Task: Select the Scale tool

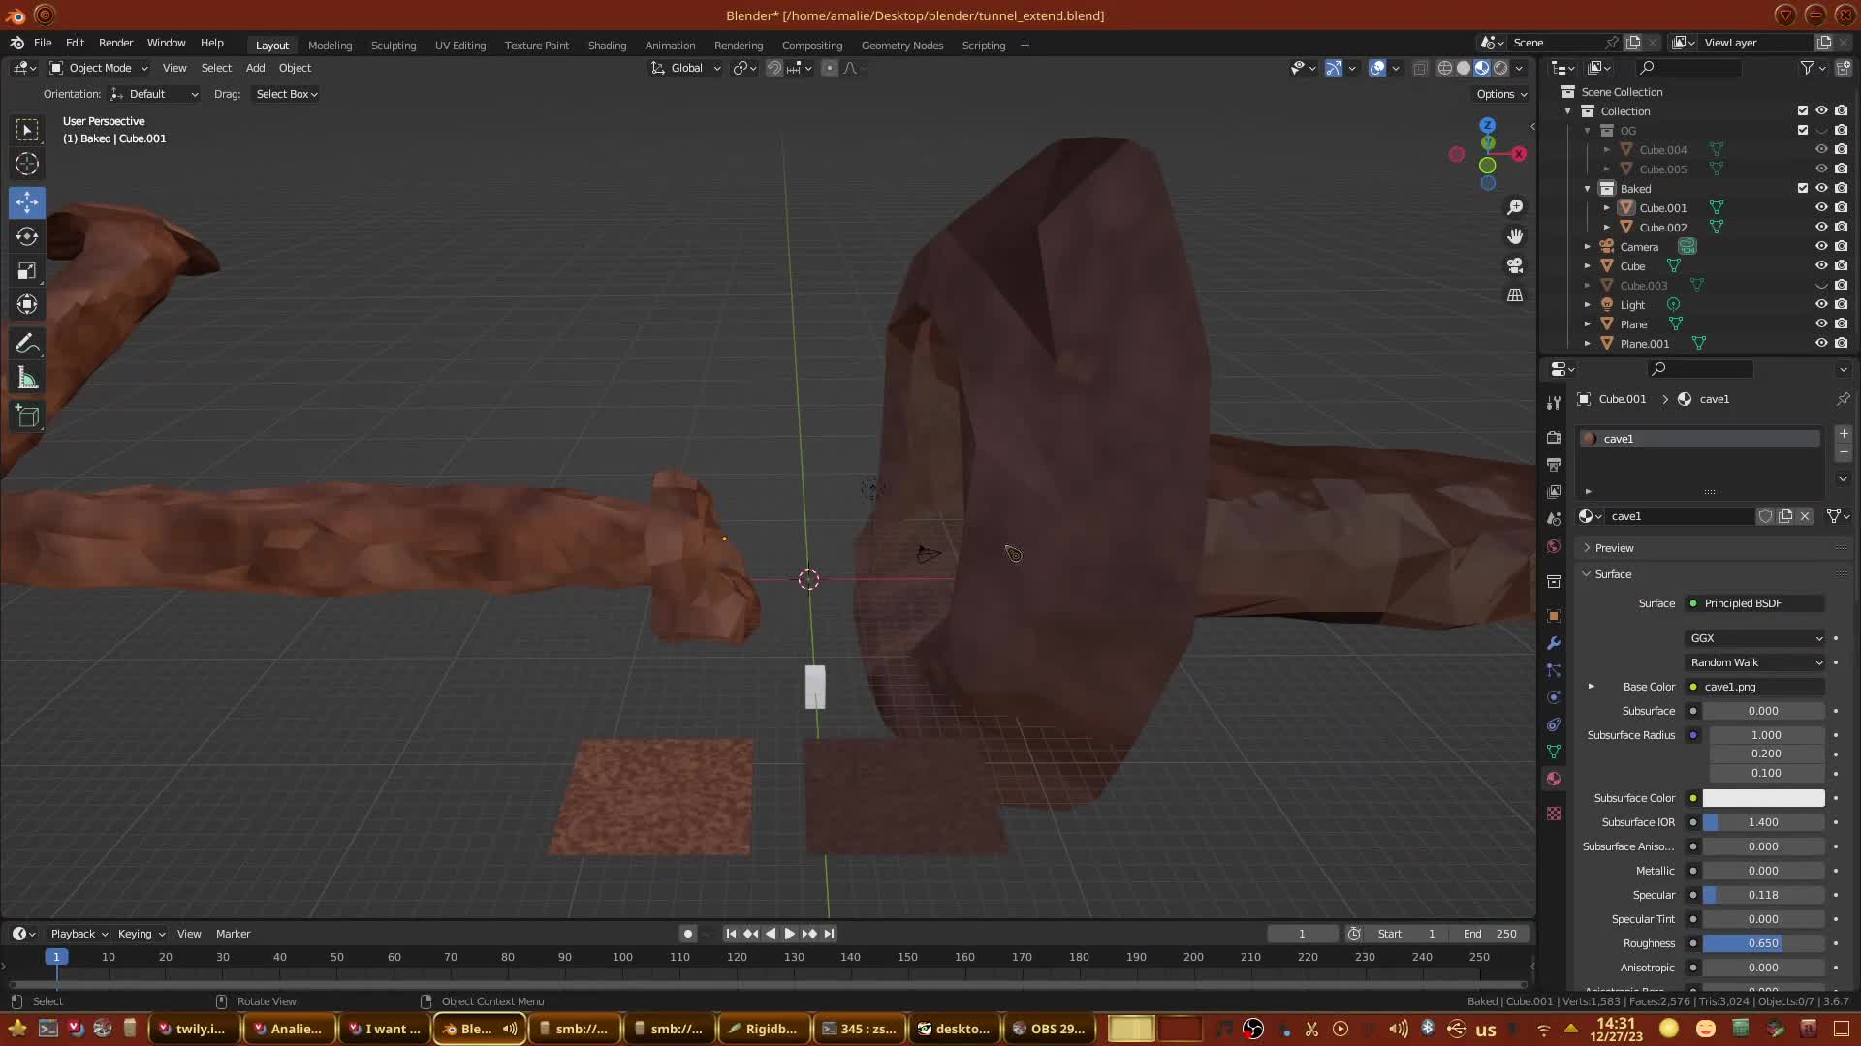Action: [27, 271]
